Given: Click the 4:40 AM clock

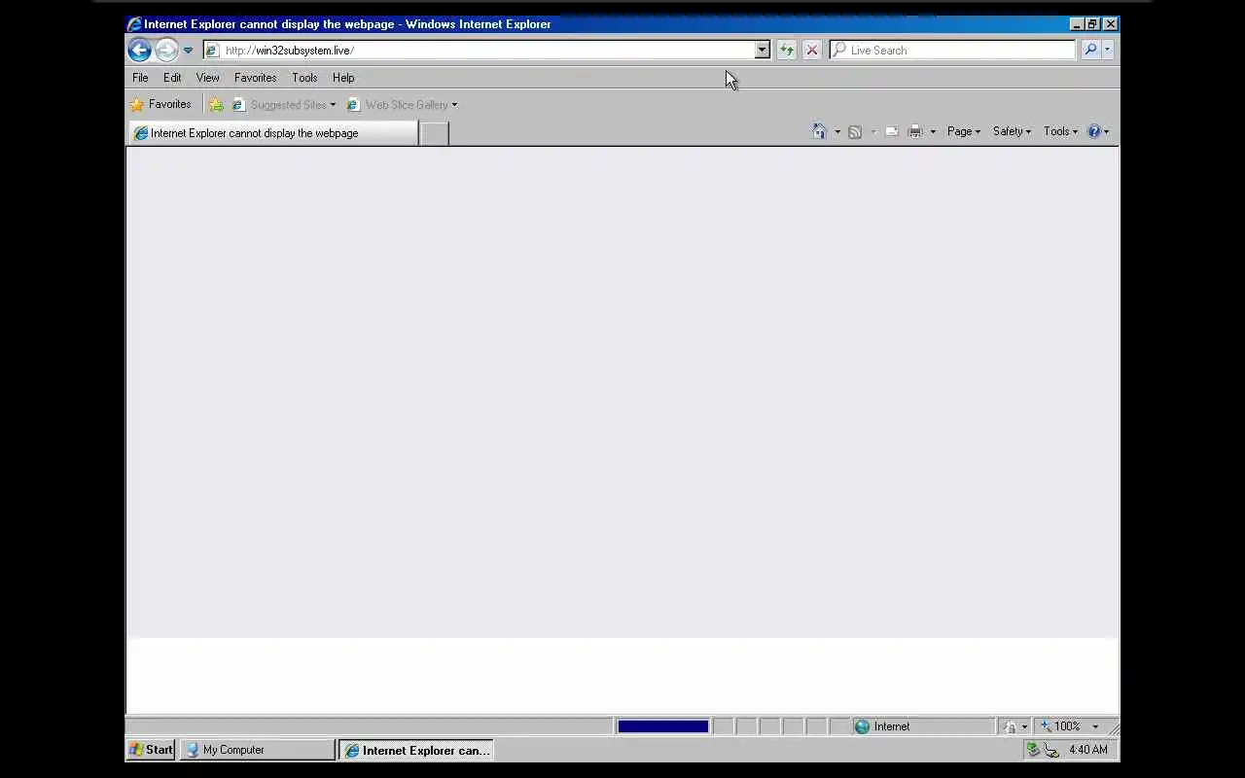Looking at the screenshot, I should click(1087, 750).
